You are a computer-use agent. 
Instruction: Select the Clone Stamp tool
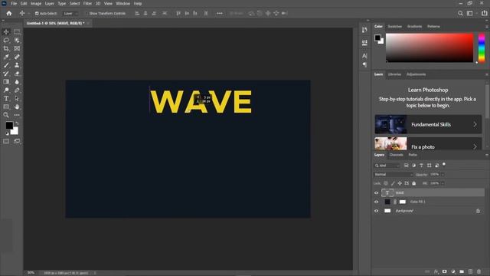tap(17, 65)
